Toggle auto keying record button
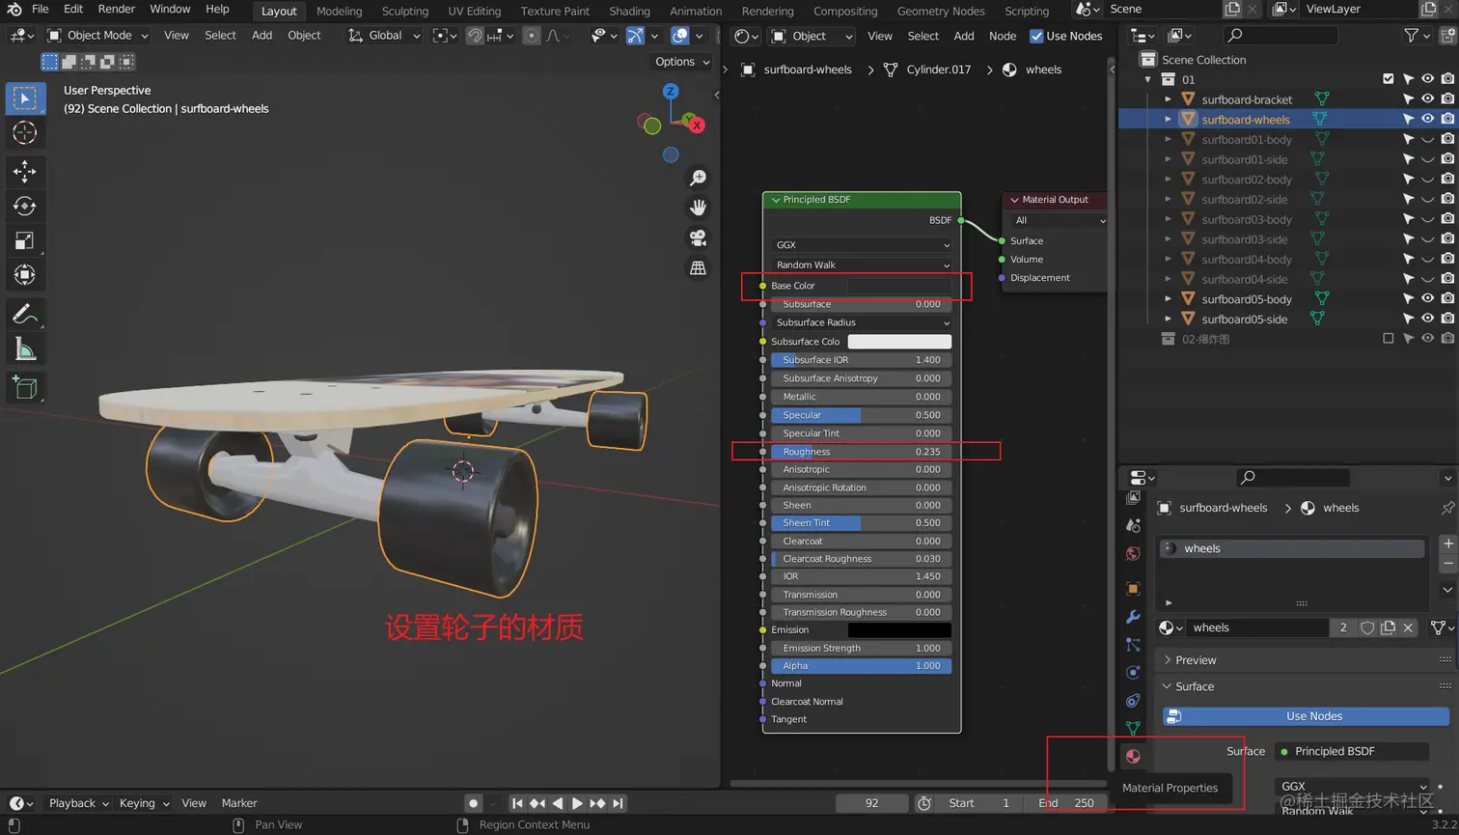The width and height of the screenshot is (1459, 835). point(473,803)
